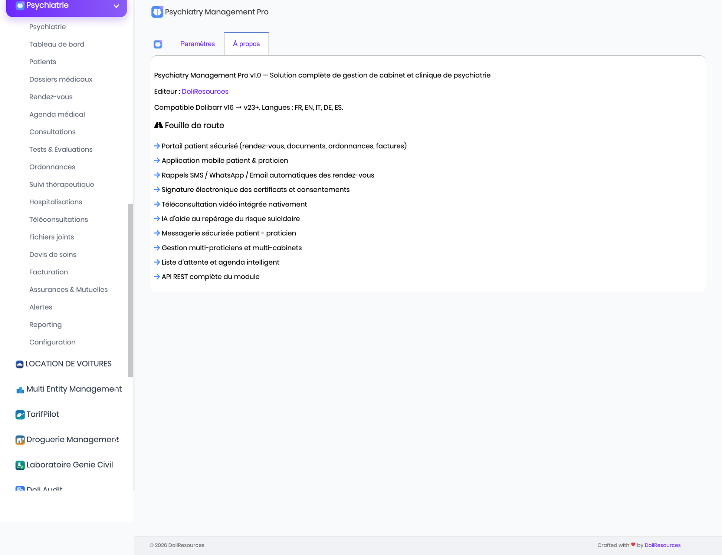Click the TarifPilot icon
The height and width of the screenshot is (555, 722).
pos(20,414)
